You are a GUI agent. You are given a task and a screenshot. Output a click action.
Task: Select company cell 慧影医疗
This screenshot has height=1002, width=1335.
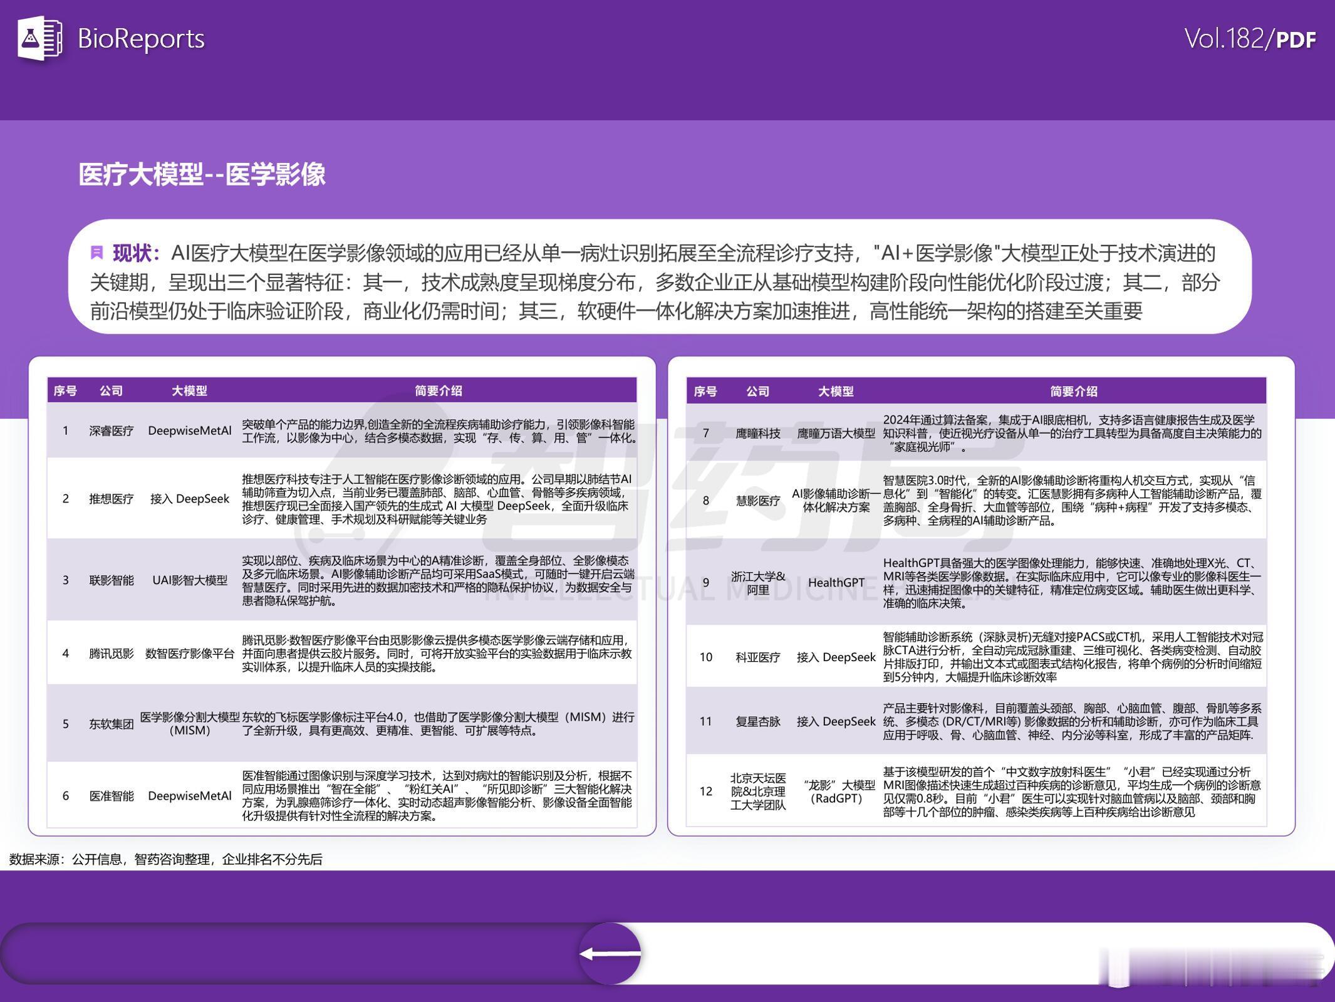[758, 500]
